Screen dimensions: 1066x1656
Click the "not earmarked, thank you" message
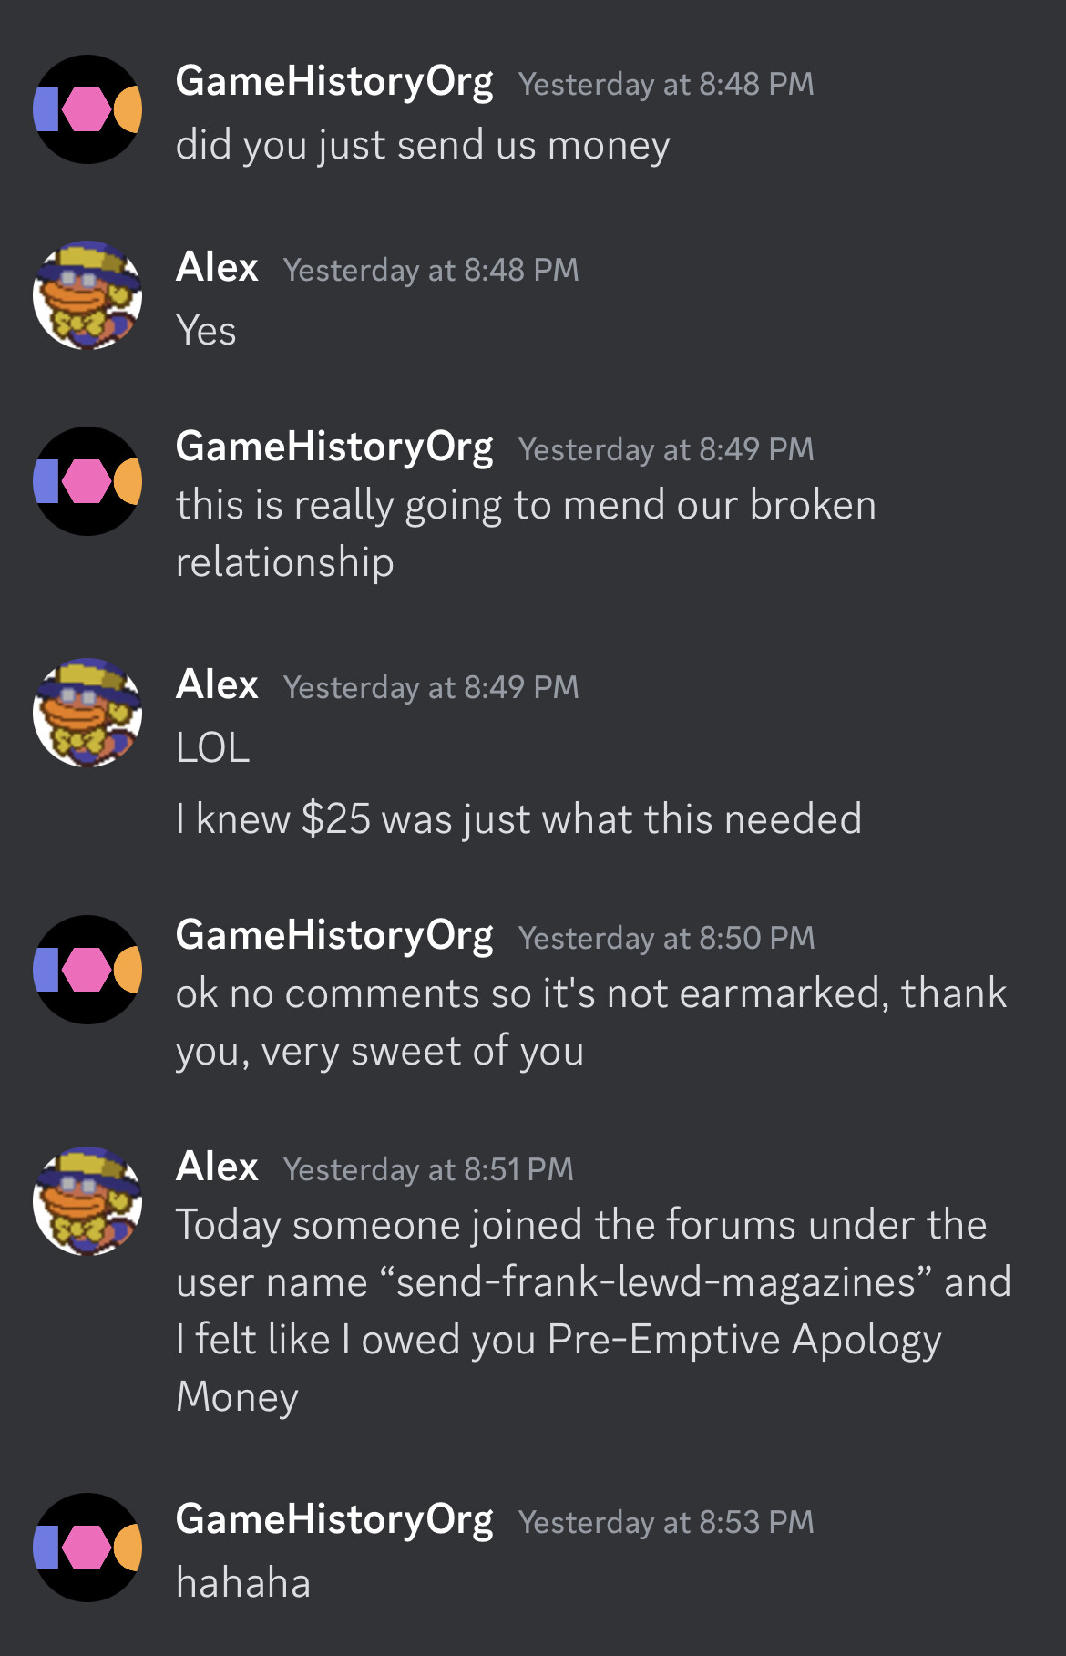tap(591, 1022)
